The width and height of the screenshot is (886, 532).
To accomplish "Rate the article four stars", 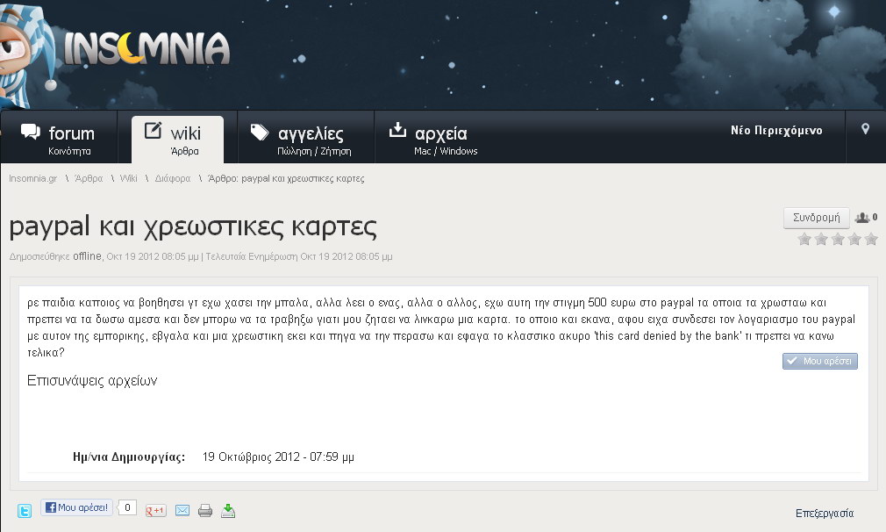I will (x=854, y=239).
